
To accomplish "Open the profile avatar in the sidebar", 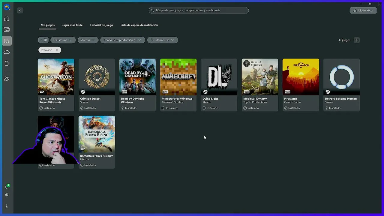I will [7, 7].
